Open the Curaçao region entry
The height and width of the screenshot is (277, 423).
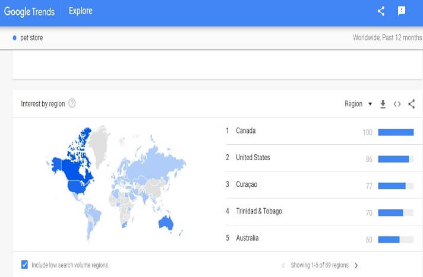(248, 184)
